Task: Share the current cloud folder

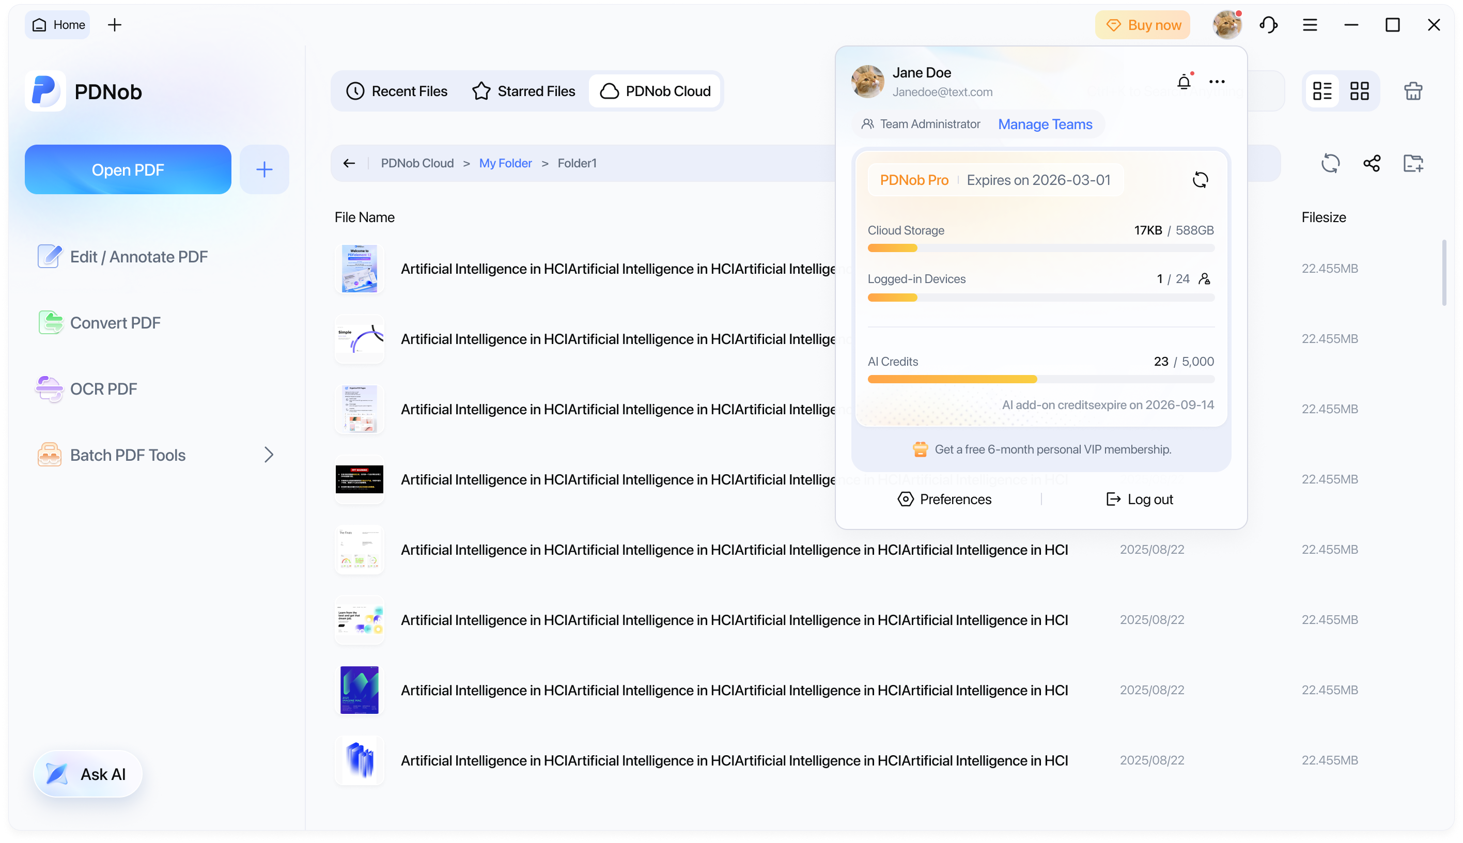Action: [x=1372, y=163]
